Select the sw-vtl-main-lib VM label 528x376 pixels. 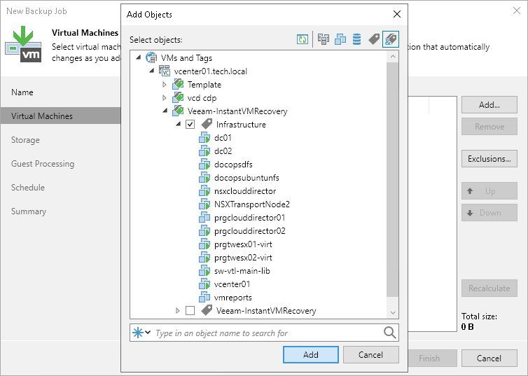pyautogui.click(x=242, y=271)
